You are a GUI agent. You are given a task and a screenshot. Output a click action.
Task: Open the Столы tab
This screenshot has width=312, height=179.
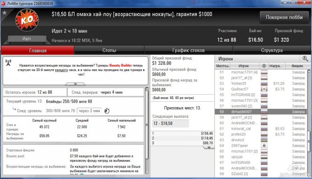pos(109,50)
